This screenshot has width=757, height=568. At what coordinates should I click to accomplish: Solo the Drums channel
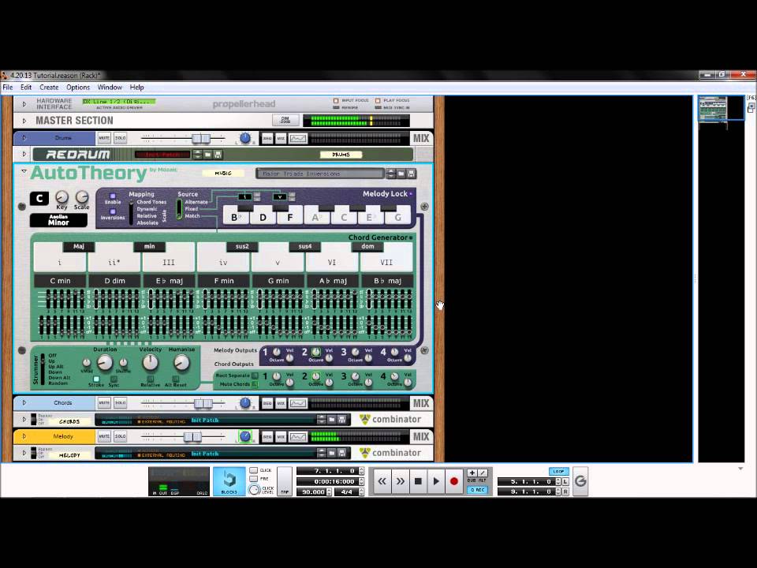(120, 138)
